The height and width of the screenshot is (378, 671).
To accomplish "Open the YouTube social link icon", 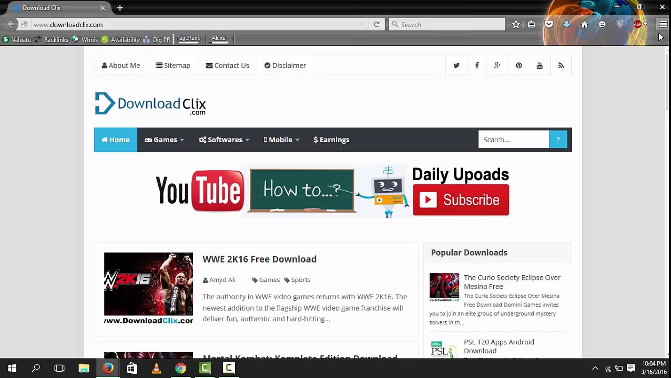I will 540,66.
